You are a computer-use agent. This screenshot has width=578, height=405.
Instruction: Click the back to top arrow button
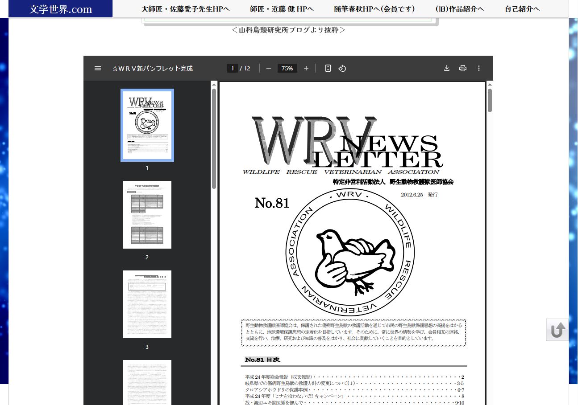[x=557, y=330]
